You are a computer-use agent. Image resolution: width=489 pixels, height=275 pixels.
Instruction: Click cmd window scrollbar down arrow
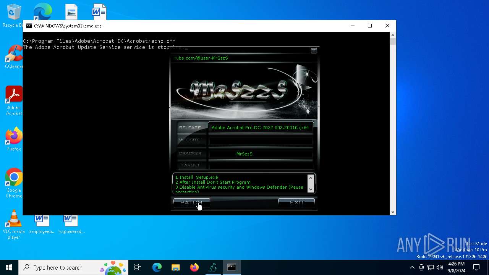coord(393,212)
